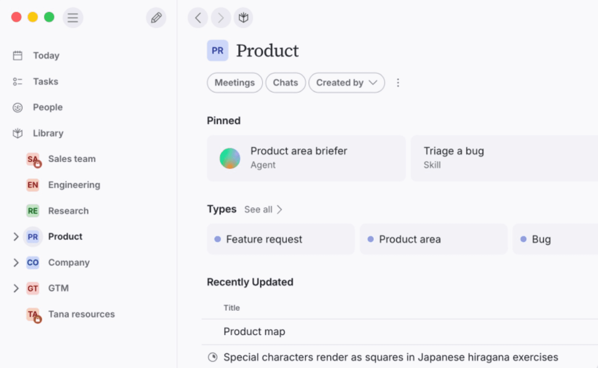This screenshot has height=368, width=598.
Task: Go forward with the right arrow button
Action: (x=220, y=18)
